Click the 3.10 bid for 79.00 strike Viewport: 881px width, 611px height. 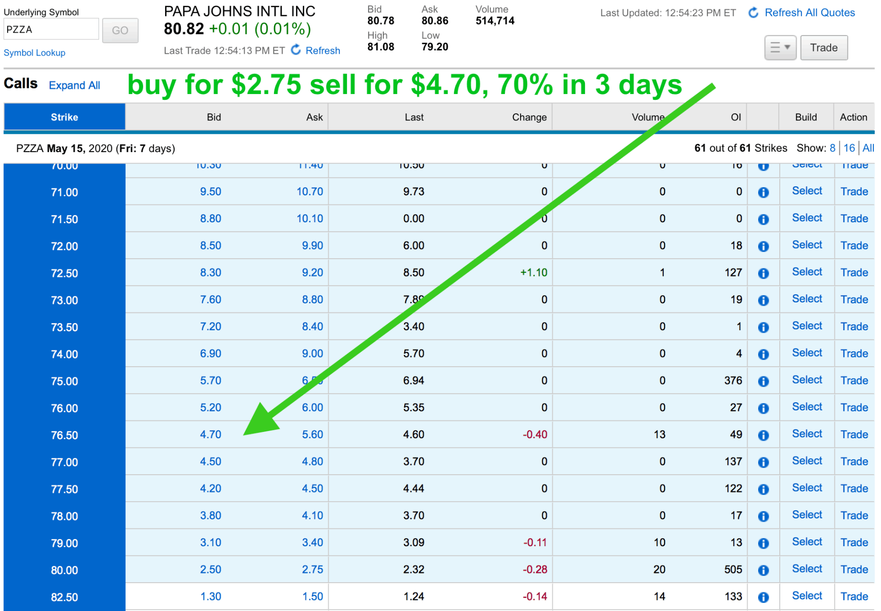[x=211, y=543]
